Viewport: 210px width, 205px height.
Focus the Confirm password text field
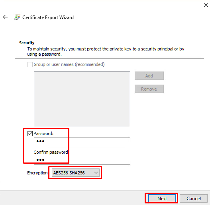82,160
